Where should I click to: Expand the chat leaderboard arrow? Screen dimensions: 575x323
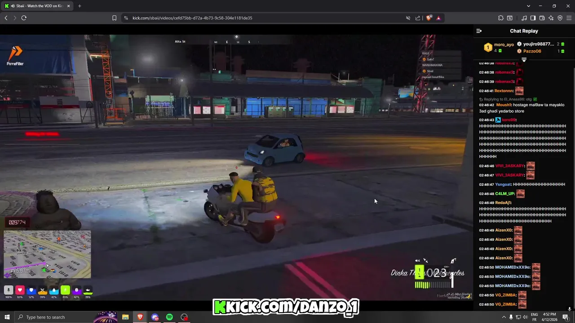(524, 60)
